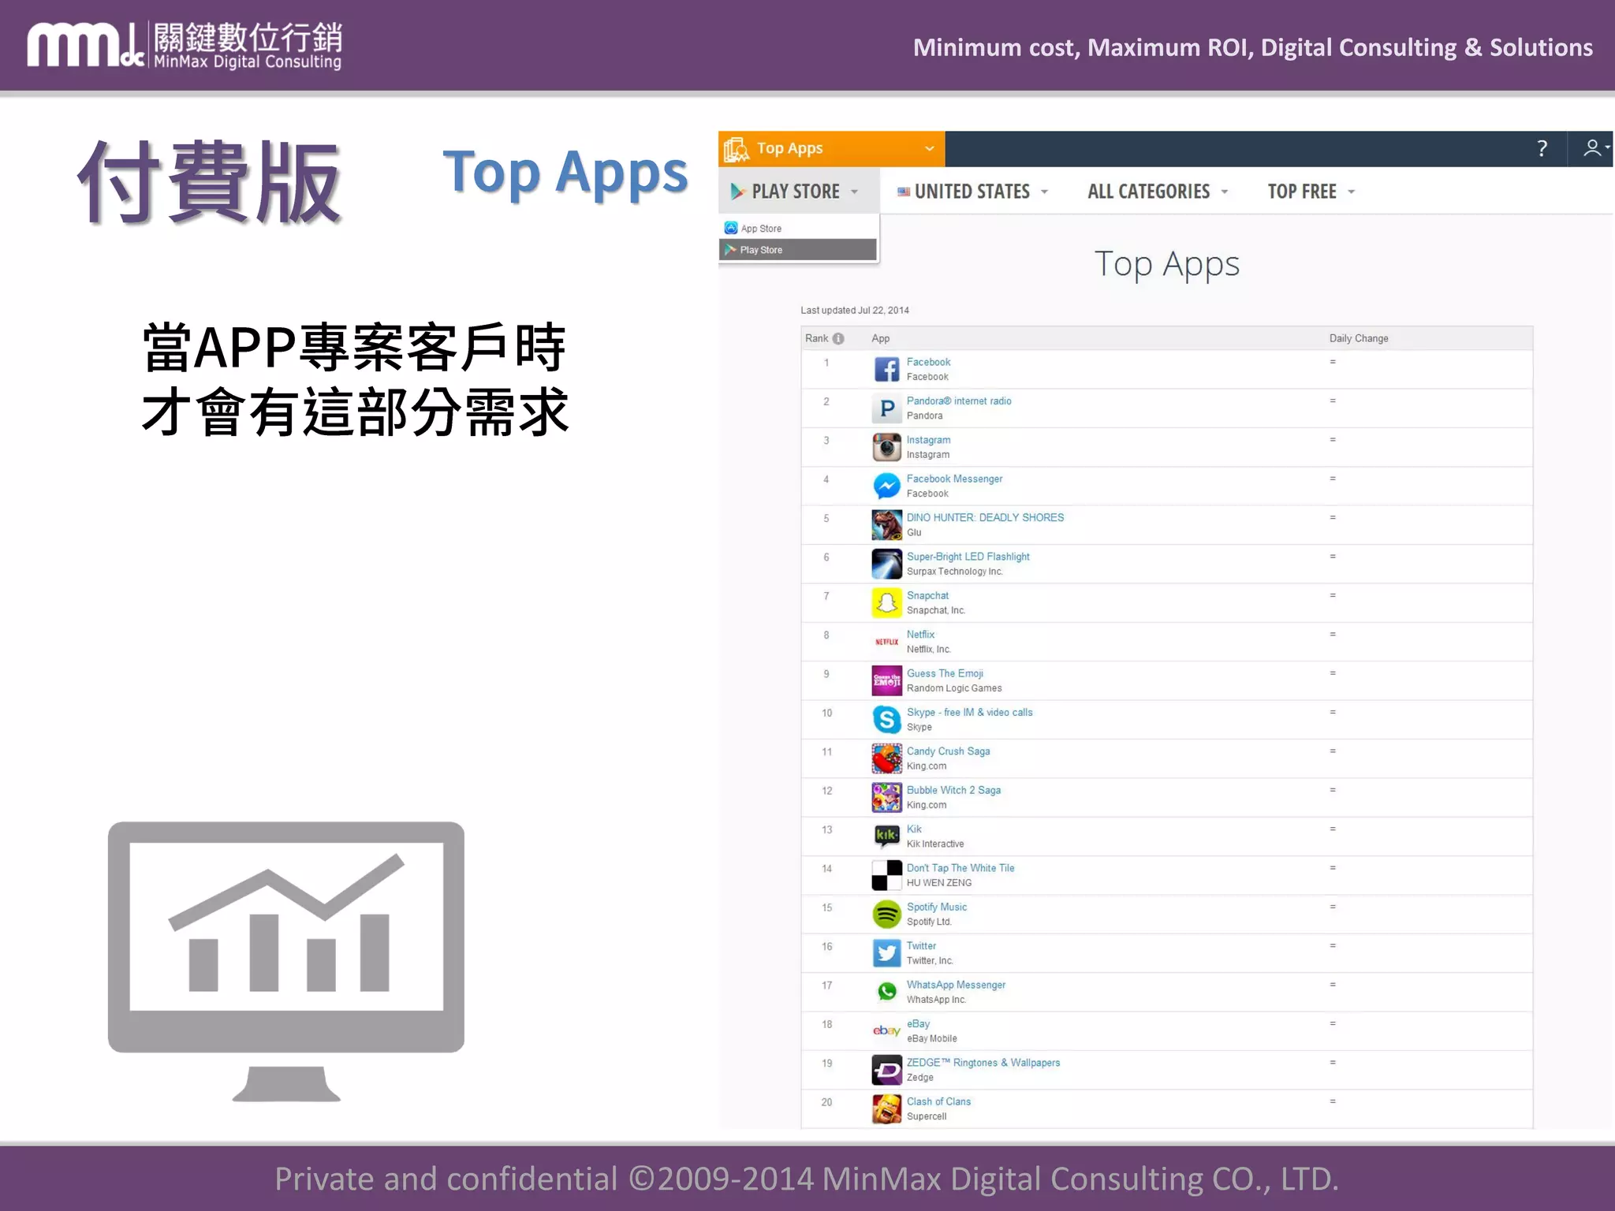Open the Pandora internet radio link
The width and height of the screenshot is (1615, 1211).
958,401
